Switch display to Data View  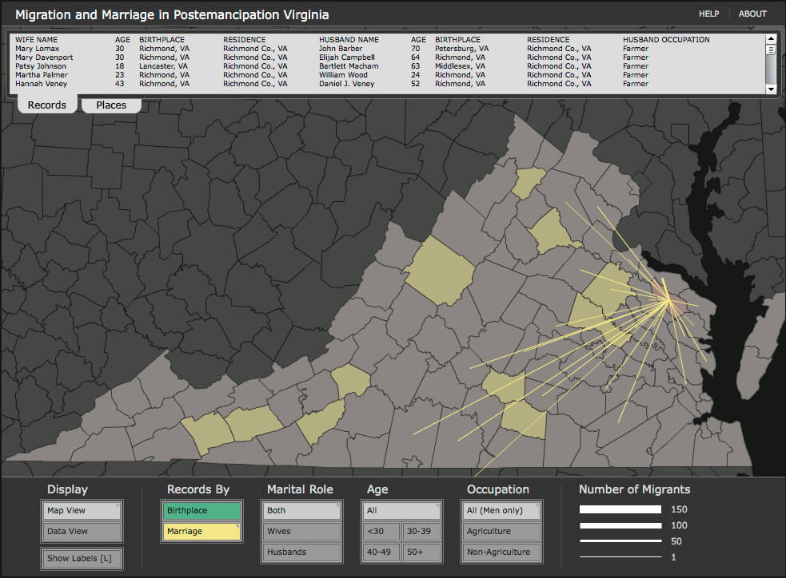coord(82,532)
